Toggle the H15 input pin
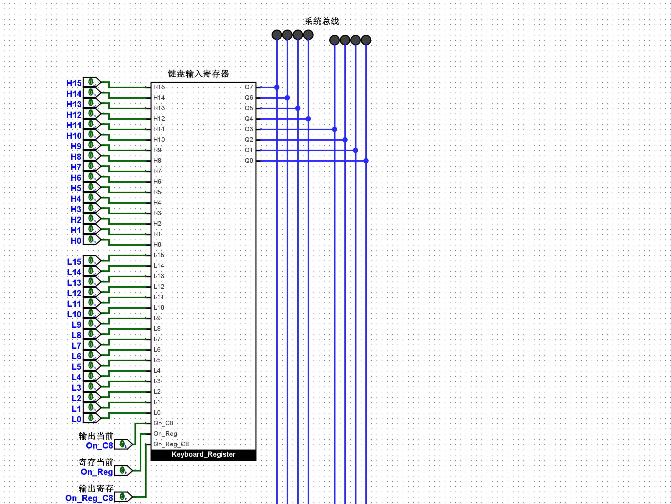 [x=92, y=82]
